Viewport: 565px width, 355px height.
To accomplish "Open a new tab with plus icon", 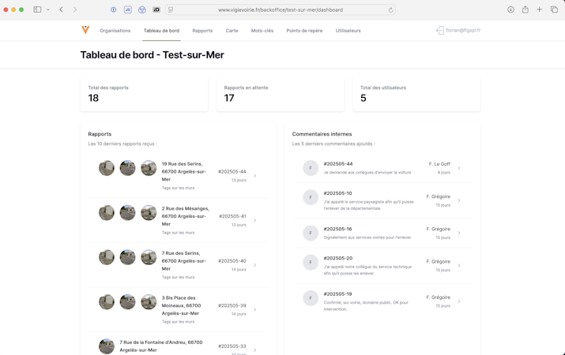I will [x=540, y=9].
